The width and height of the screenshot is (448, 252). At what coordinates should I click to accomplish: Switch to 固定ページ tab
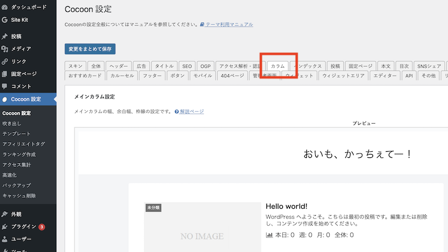[360, 66]
